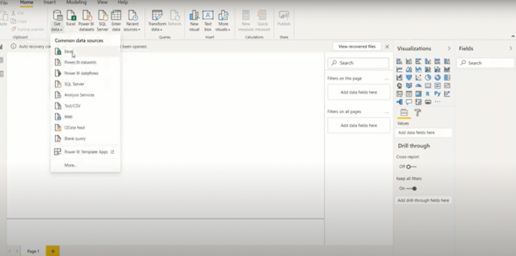Collapse the Visualizations pane chevron
The width and height of the screenshot is (516, 256).
(449, 48)
